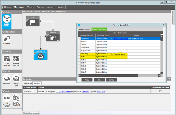Screen dimensions: 176x115
Task: Click the Save toolbar button
Action: click(7, 7)
